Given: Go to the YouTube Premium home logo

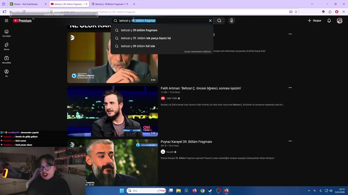Looking at the screenshot, I should click(x=22, y=21).
